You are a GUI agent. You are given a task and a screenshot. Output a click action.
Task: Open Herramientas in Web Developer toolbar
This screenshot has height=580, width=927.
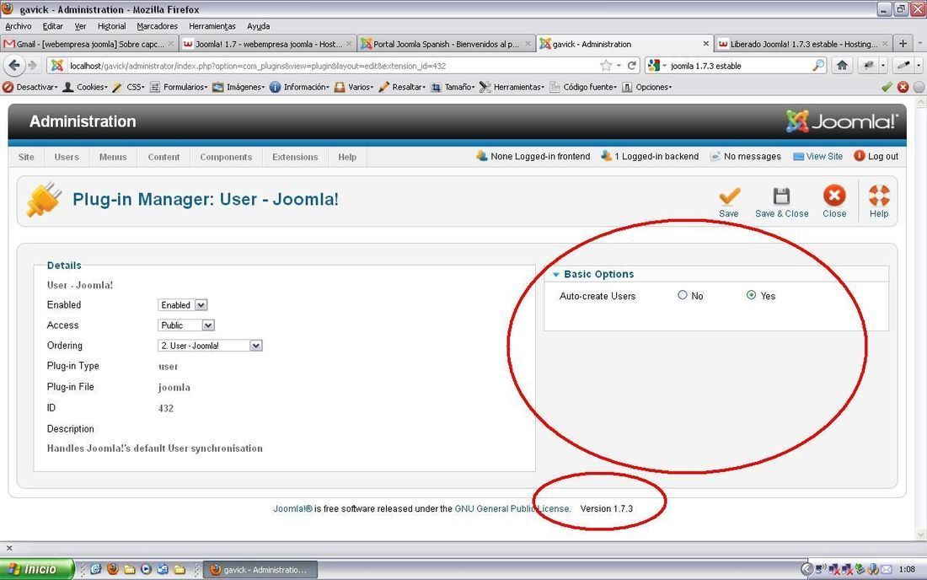(512, 87)
